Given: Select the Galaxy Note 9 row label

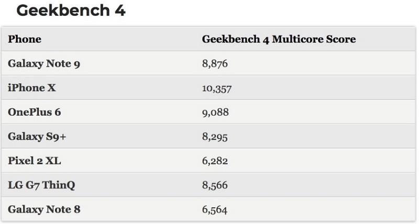Looking at the screenshot, I should pos(44,63).
